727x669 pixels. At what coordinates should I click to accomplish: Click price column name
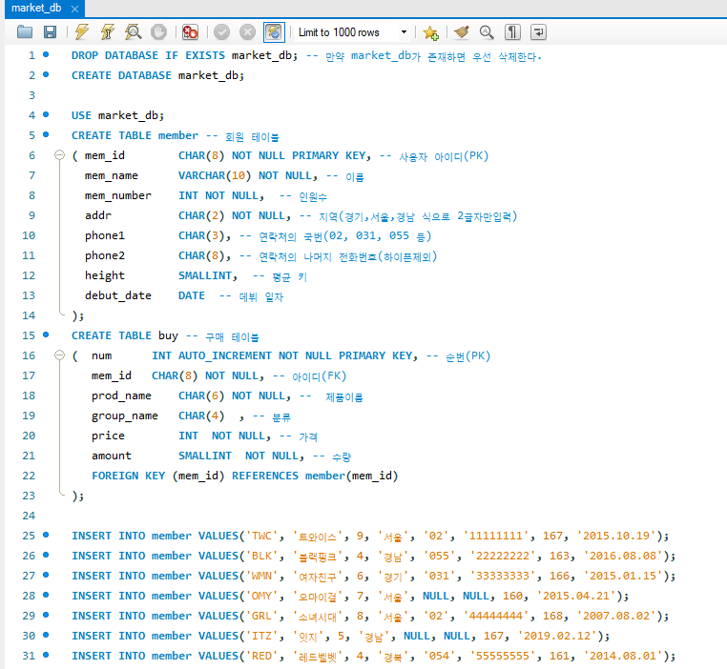pos(108,436)
